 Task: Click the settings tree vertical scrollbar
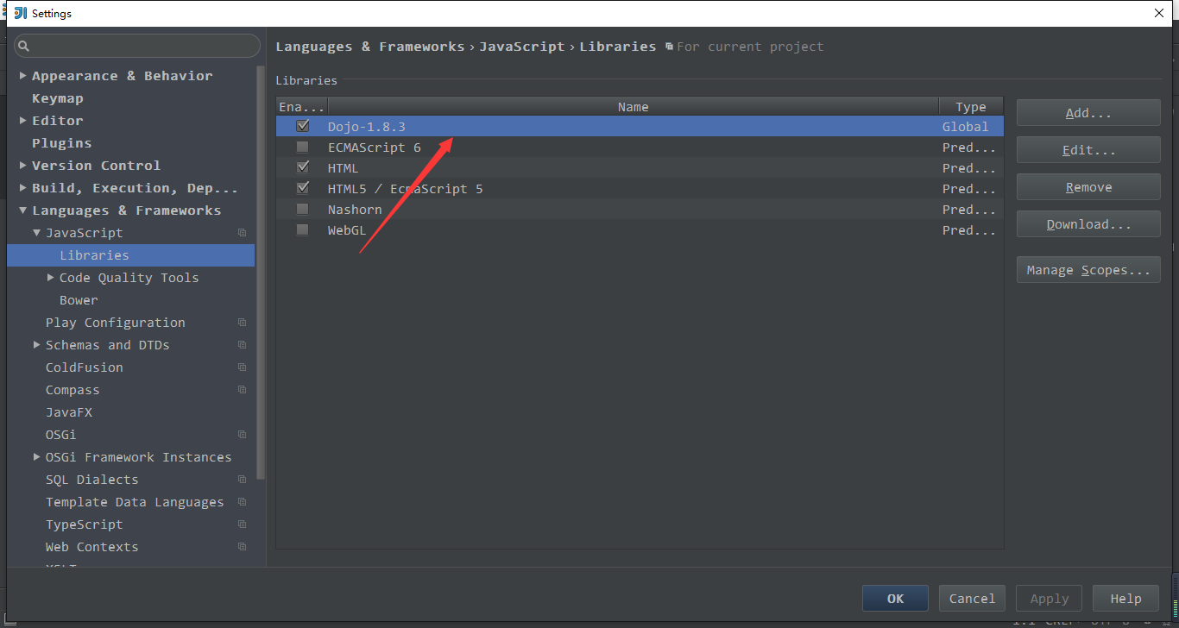tap(261, 272)
